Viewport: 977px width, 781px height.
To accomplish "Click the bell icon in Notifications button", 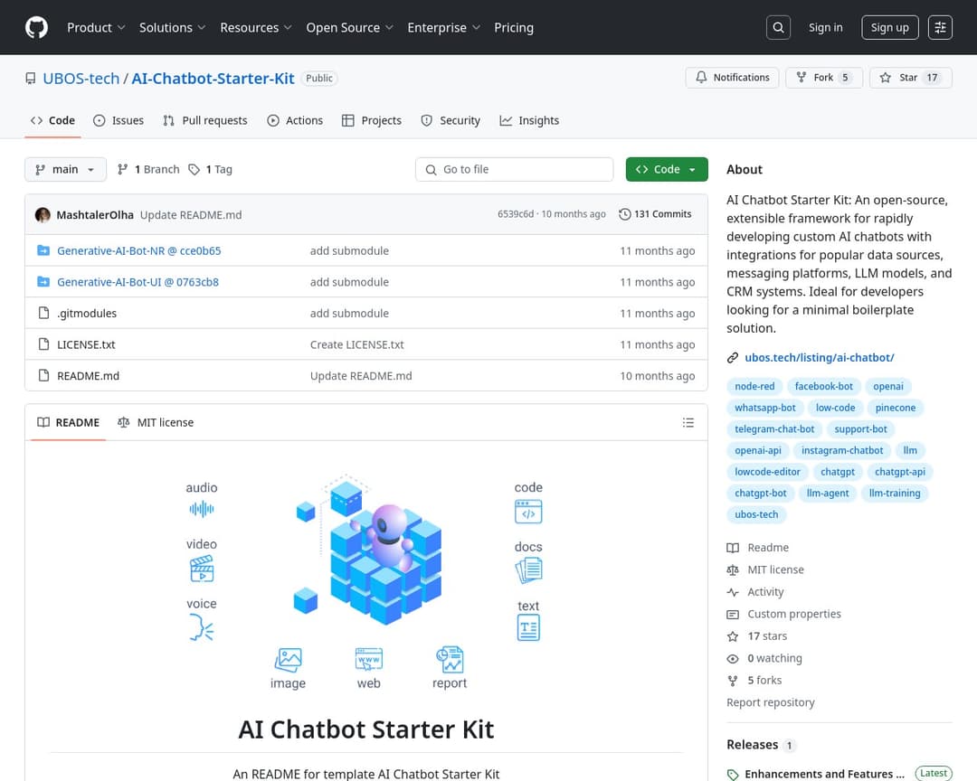I will pyautogui.click(x=702, y=77).
